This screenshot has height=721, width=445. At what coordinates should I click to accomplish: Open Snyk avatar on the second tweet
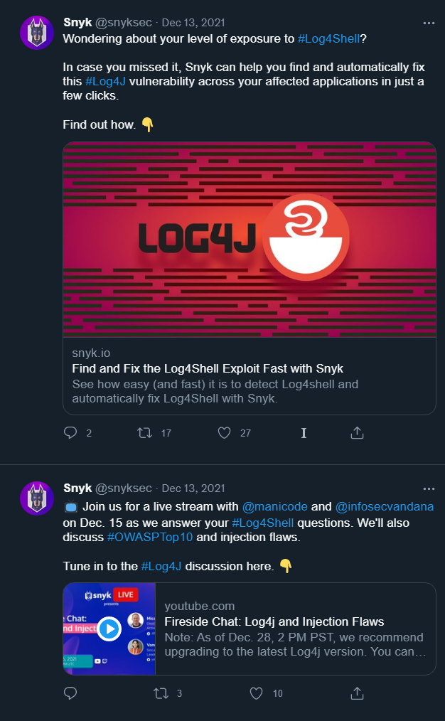pyautogui.click(x=37, y=498)
